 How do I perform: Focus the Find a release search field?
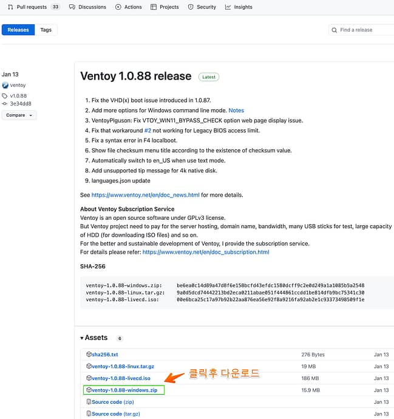361,30
